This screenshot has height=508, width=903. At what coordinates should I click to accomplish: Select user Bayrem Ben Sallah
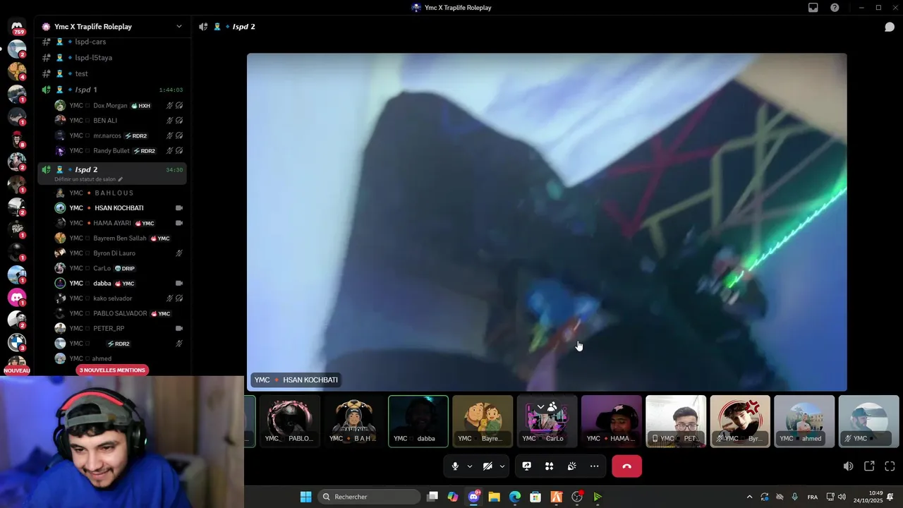tap(119, 238)
